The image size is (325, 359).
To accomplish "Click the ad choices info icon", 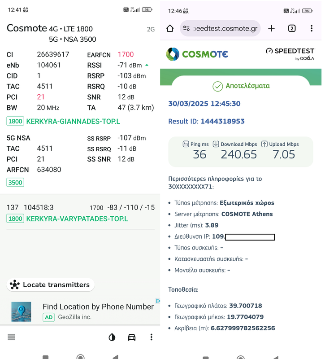I will click(158, 301).
